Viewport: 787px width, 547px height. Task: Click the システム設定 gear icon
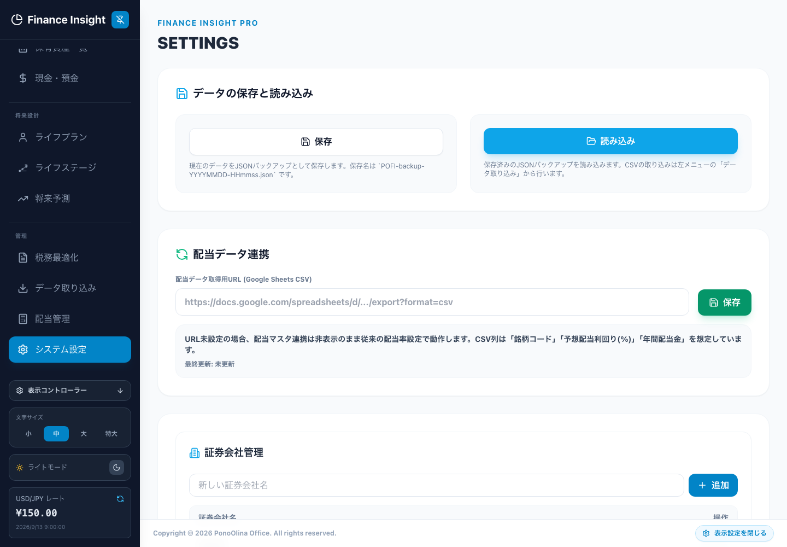click(23, 350)
